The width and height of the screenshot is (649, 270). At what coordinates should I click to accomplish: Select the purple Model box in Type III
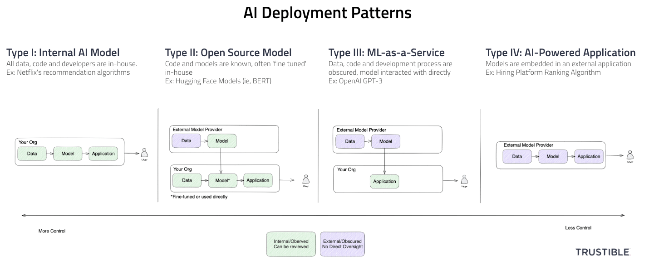pyautogui.click(x=385, y=141)
